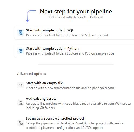The width and height of the screenshot is (134, 132).
Task: Choose 'Start with sample code in SQL' title
Action: point(50,30)
